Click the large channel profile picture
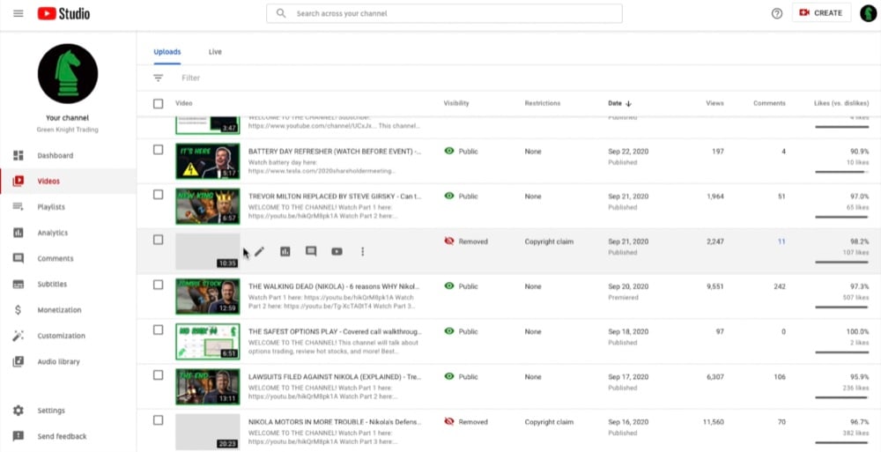This screenshot has height=452, width=881. click(68, 74)
